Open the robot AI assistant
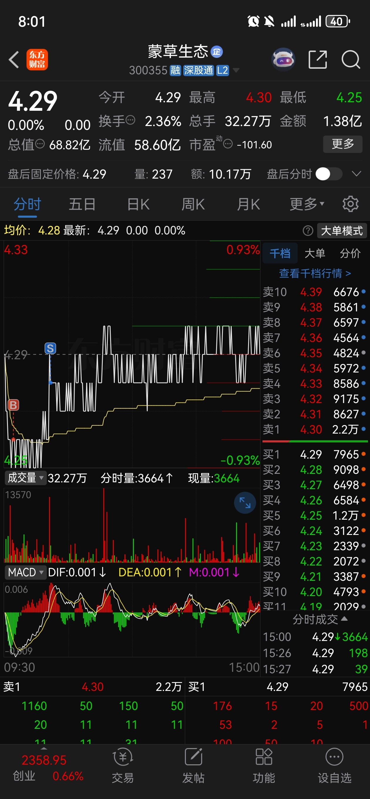 tap(283, 60)
